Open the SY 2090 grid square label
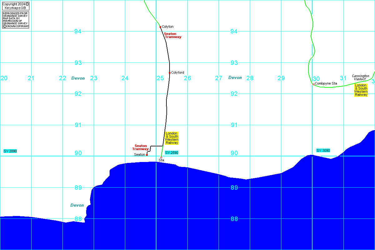 tap(10, 151)
